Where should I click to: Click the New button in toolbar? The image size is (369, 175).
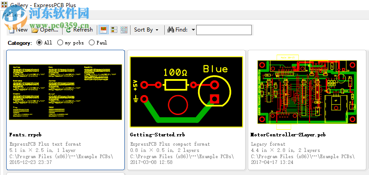coord(18,30)
